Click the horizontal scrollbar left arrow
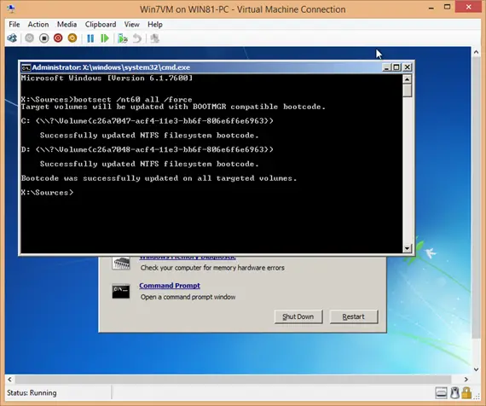Screen dimensions: 486x406 [10, 379]
